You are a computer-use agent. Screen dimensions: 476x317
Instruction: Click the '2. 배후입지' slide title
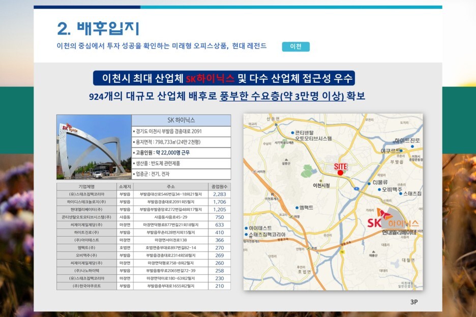coord(98,28)
